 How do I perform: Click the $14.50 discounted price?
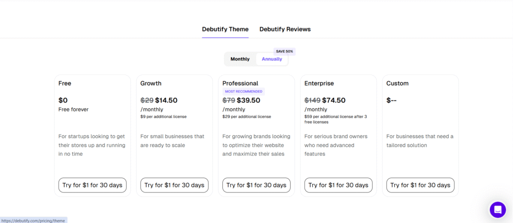[166, 100]
